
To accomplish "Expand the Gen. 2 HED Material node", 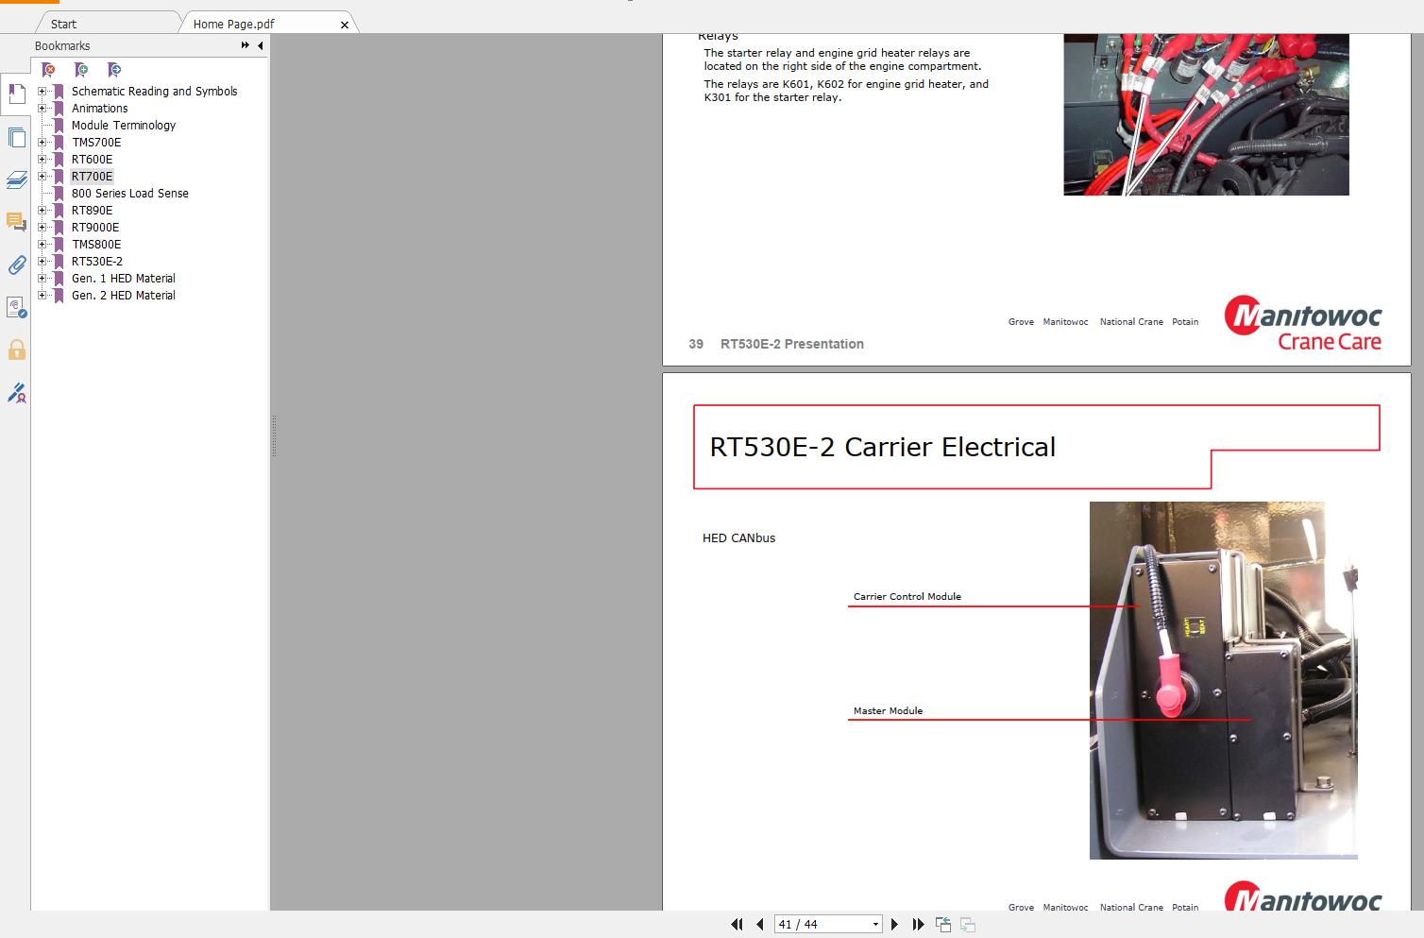I will click(42, 296).
